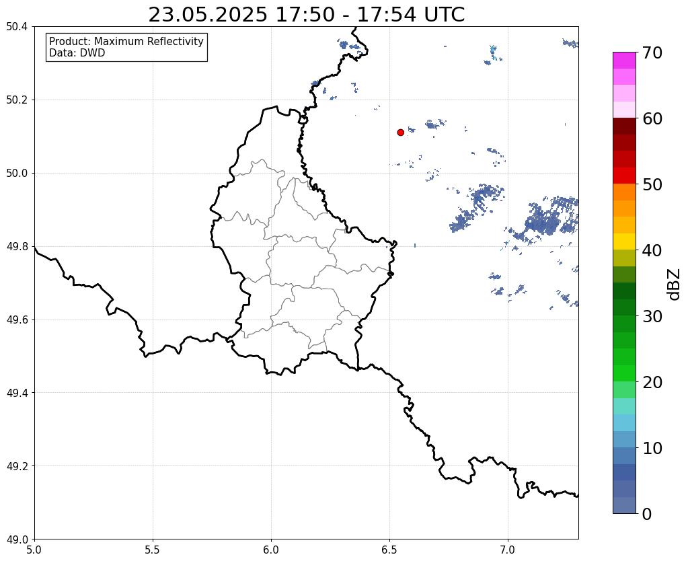
Task: Click latitude axis label 49.0
Action: coord(17,539)
